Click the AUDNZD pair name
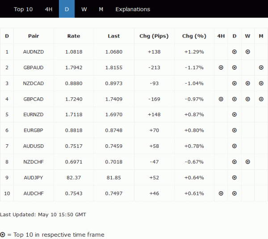Screen dimensions: 268x239 point(33,52)
